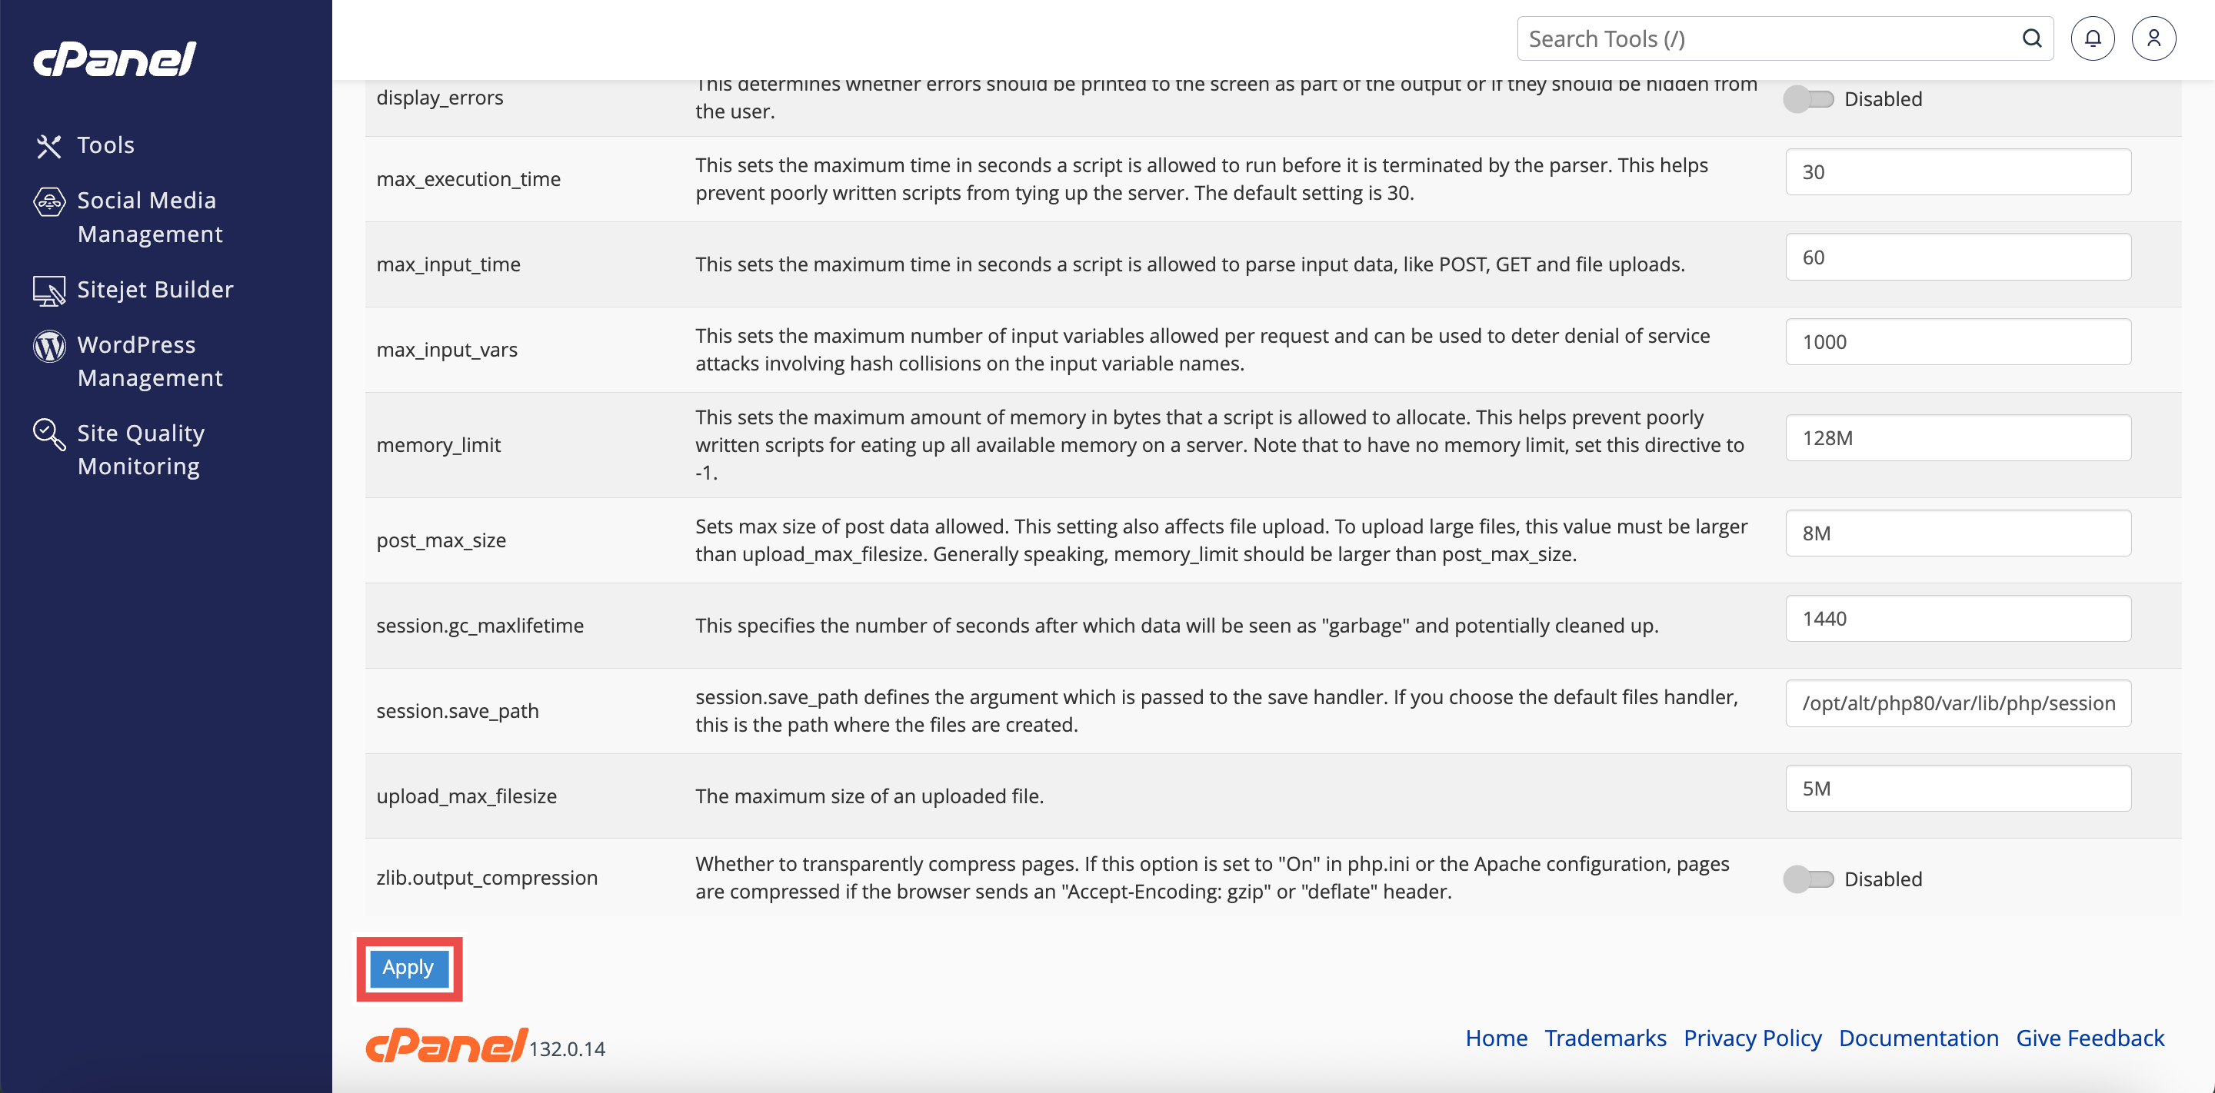The height and width of the screenshot is (1093, 2215).
Task: Click the white cPanel logo in sidebar
Action: 115,59
